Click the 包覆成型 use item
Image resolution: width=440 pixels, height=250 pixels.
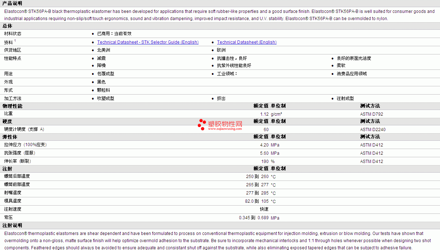(106, 74)
